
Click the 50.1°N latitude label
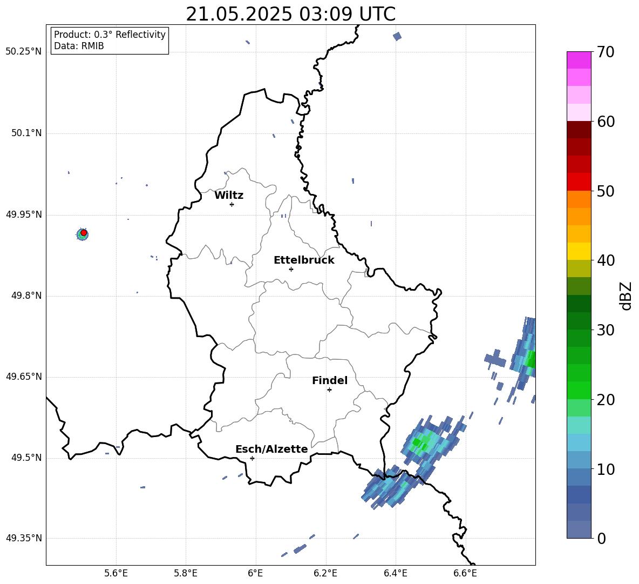(26, 133)
